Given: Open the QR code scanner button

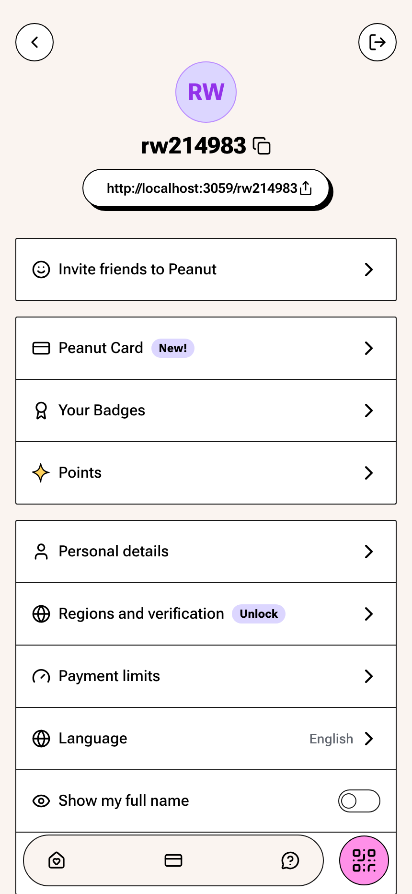Looking at the screenshot, I should pyautogui.click(x=364, y=860).
